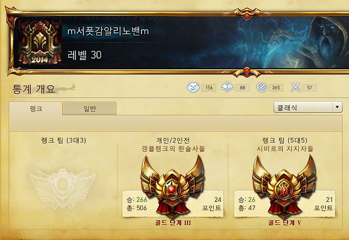Click the summoner name m서폿감알리노밴m
Screen dimensions: 349x240
pos(108,31)
